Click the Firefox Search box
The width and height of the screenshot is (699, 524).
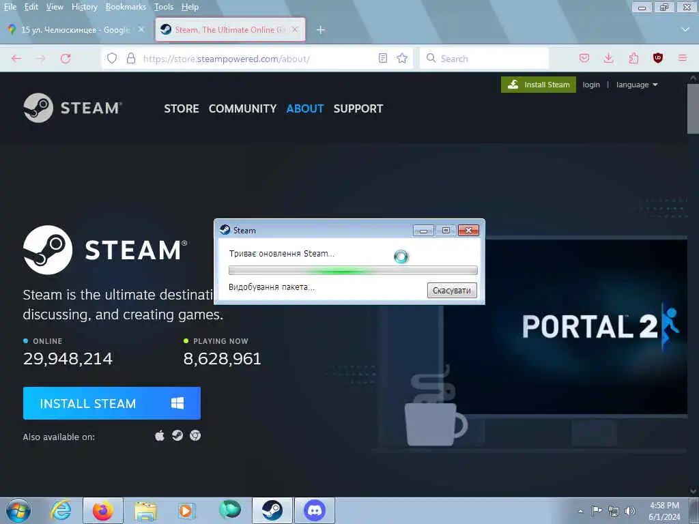tap(484, 59)
